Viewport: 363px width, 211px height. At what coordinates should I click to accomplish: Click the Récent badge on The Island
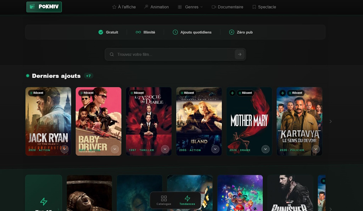(188, 93)
